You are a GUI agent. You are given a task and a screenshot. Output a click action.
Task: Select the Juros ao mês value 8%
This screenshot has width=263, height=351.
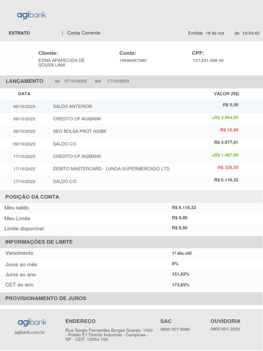(x=175, y=264)
